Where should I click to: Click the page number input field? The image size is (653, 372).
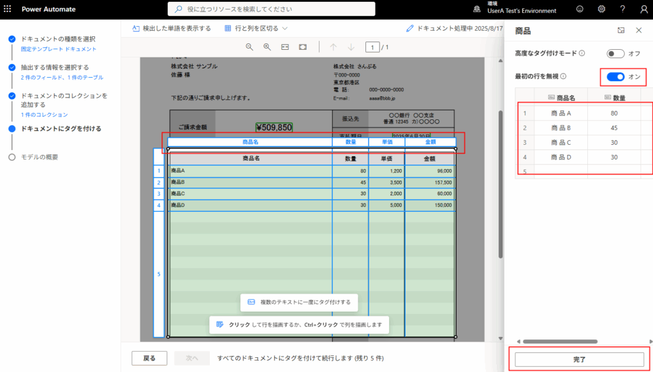(x=372, y=47)
